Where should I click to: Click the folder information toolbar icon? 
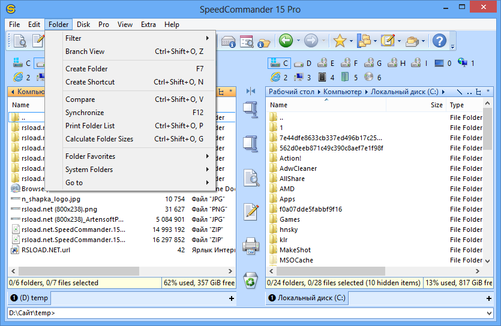tap(264, 43)
